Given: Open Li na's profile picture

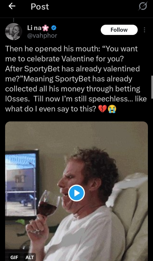Looking at the screenshot, I should [13, 32].
